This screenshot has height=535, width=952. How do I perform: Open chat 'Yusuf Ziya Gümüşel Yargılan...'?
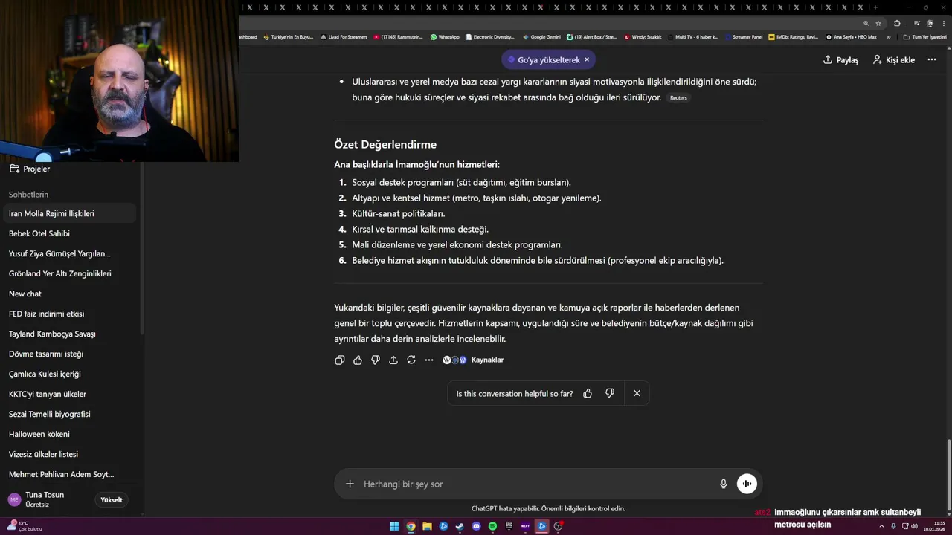pos(68,253)
